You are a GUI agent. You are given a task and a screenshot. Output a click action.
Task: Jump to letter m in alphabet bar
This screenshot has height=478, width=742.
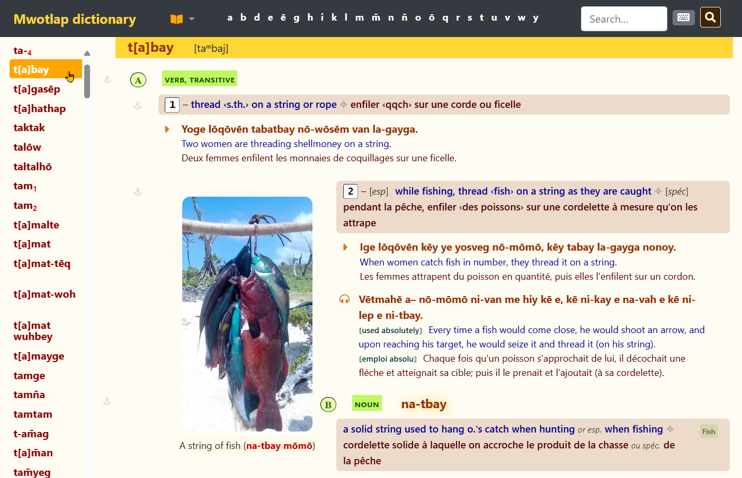click(x=360, y=17)
